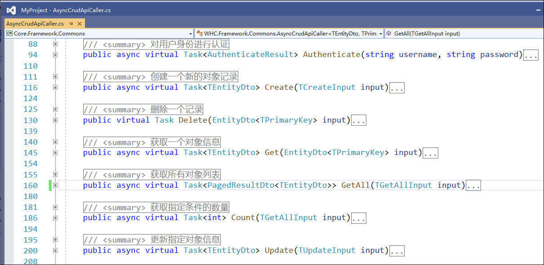Click the 'TCreateInput' parameter type
The width and height of the screenshot is (544, 265).
pyautogui.click(x=327, y=87)
